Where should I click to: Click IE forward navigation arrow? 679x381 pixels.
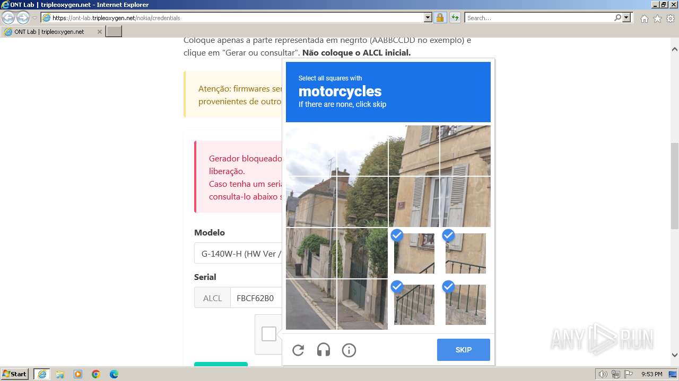point(23,17)
